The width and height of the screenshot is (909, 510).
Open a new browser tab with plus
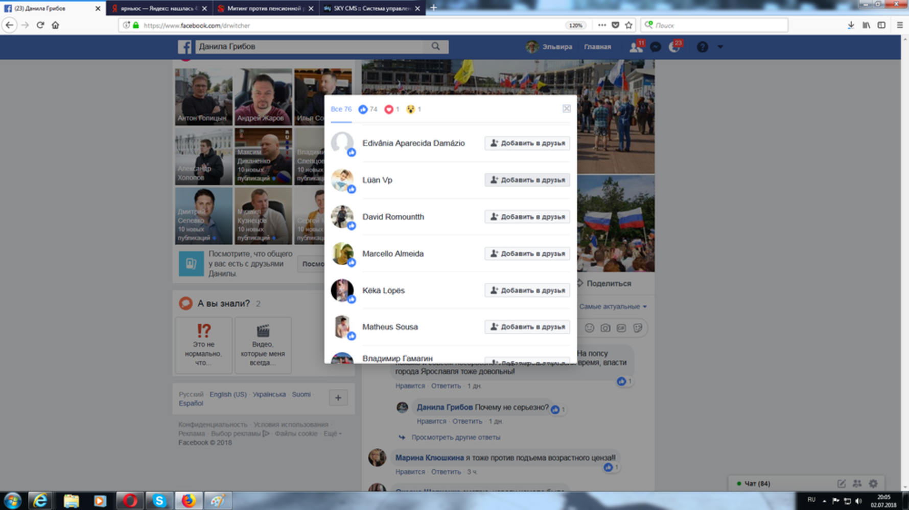pyautogui.click(x=433, y=8)
